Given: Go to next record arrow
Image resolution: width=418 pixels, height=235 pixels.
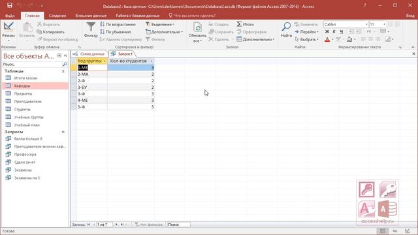Looking at the screenshot, I should pyautogui.click(x=116, y=225).
